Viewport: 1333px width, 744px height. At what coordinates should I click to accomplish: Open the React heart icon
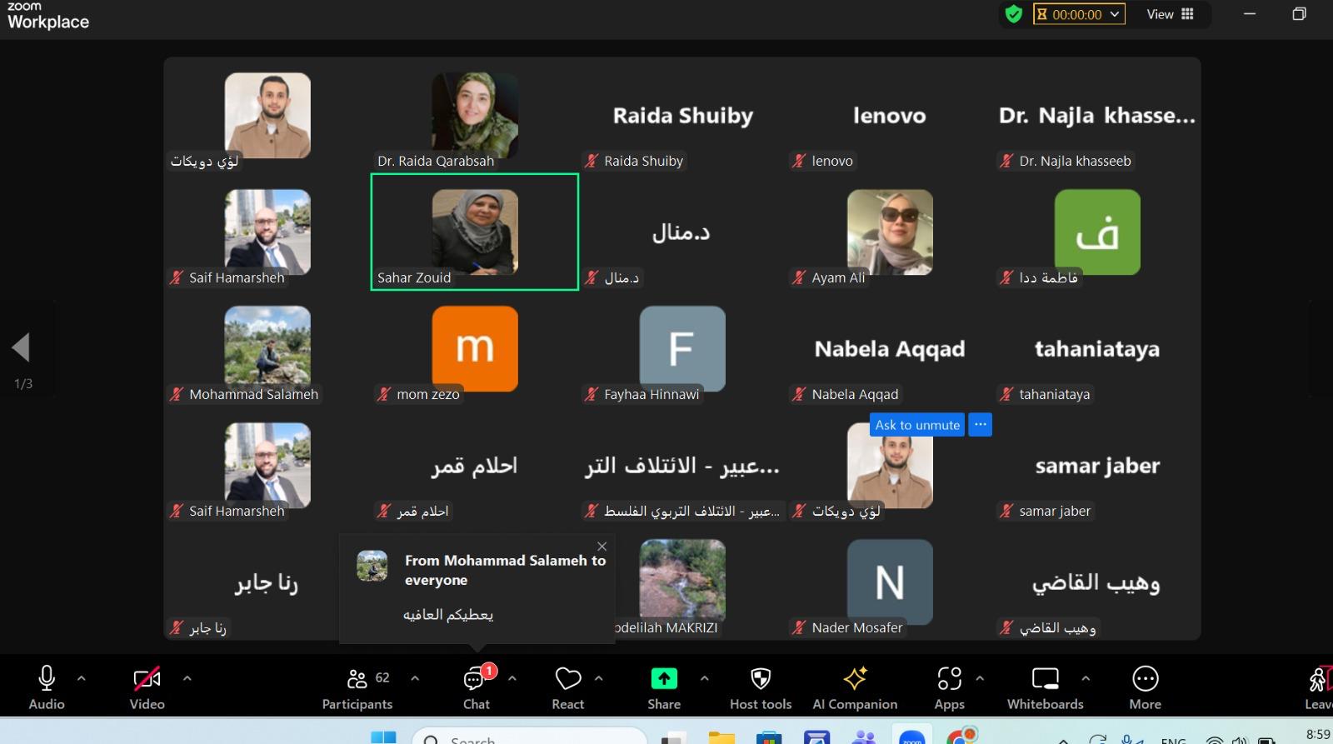coord(568,679)
